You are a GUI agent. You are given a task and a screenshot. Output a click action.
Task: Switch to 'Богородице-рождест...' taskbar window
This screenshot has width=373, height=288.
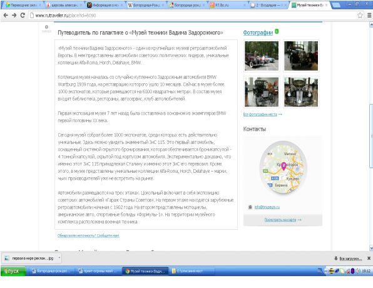pos(51,271)
